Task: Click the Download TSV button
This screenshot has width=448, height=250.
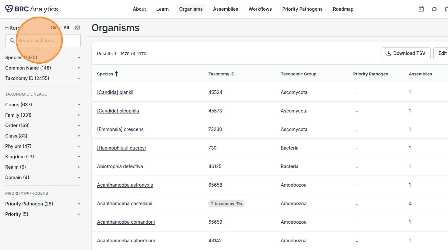Action: click(406, 53)
